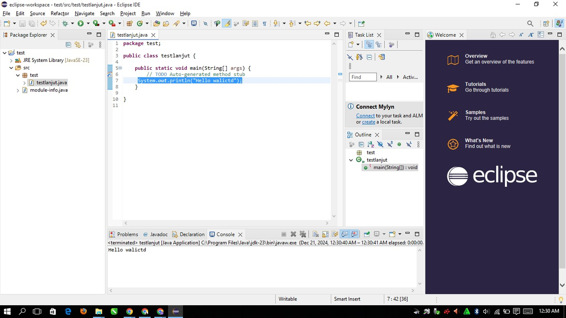Click the Welcome Magnify font size icon
This screenshot has height=318, width=566.
[531, 35]
